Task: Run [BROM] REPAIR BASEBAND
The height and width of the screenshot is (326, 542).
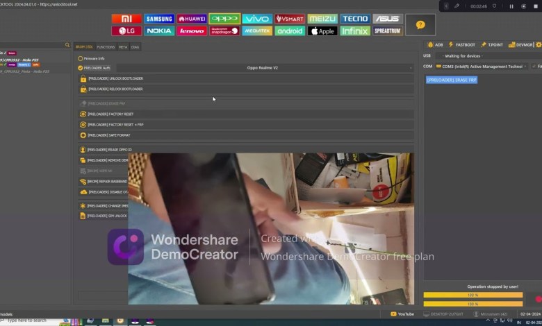Action: 103,182
